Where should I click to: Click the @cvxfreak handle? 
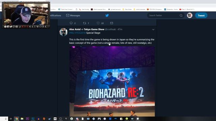coord(110,29)
